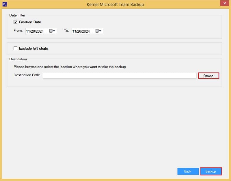The image size is (231, 181).
Task: Expand the To date dropdown arrow
Action: click(100, 31)
